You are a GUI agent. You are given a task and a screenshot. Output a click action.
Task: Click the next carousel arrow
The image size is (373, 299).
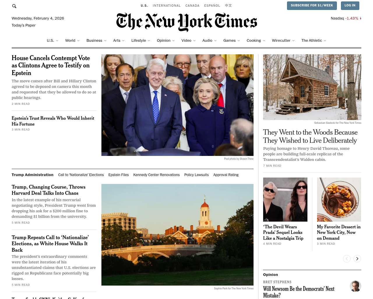point(357,259)
